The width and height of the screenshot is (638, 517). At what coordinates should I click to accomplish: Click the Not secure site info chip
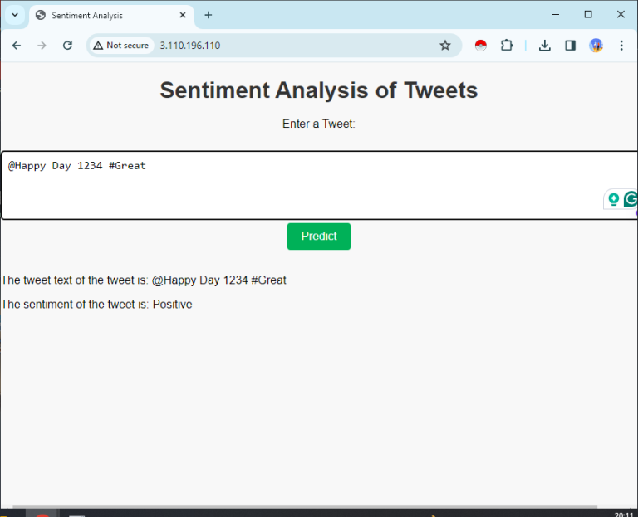121,46
